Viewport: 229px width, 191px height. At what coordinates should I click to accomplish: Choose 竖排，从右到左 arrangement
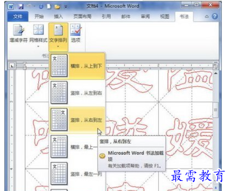coord(77,120)
